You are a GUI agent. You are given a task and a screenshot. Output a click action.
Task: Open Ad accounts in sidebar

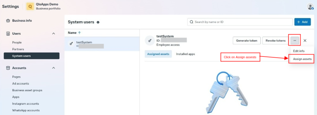(x=20, y=84)
